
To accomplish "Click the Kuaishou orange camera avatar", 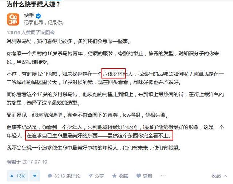I will [13, 19].
